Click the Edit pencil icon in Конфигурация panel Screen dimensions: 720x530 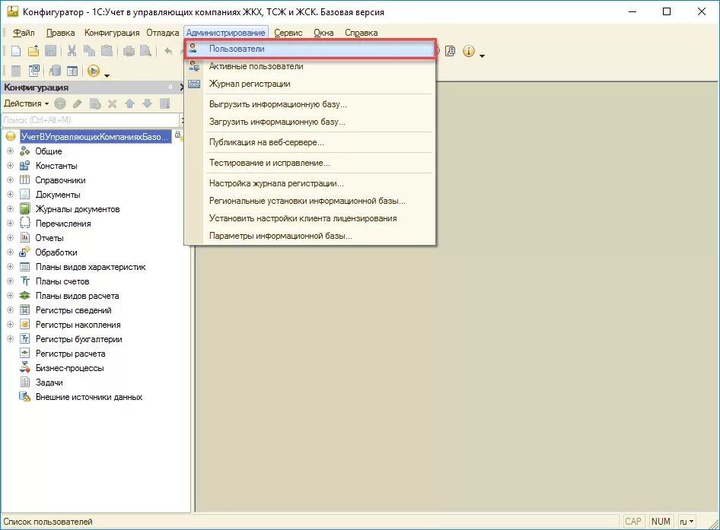[x=78, y=103]
